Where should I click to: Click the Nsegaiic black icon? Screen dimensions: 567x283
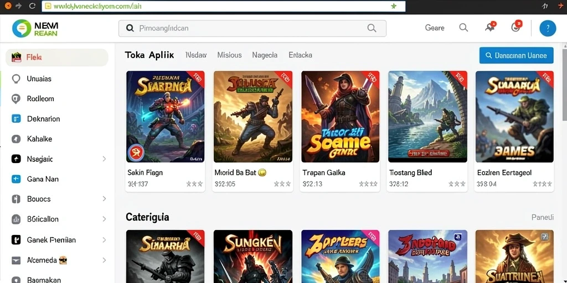click(16, 159)
